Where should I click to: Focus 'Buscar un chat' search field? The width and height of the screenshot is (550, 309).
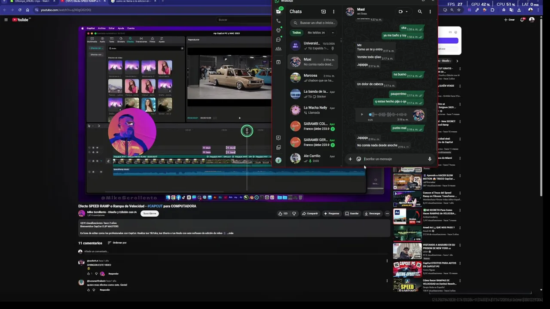pyautogui.click(x=314, y=23)
